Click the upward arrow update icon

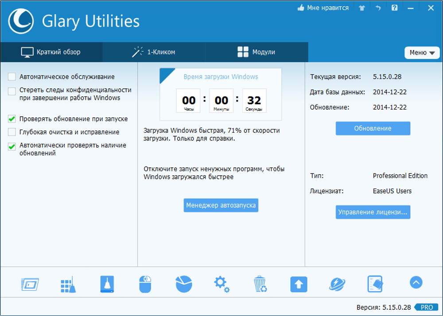pyautogui.click(x=299, y=284)
